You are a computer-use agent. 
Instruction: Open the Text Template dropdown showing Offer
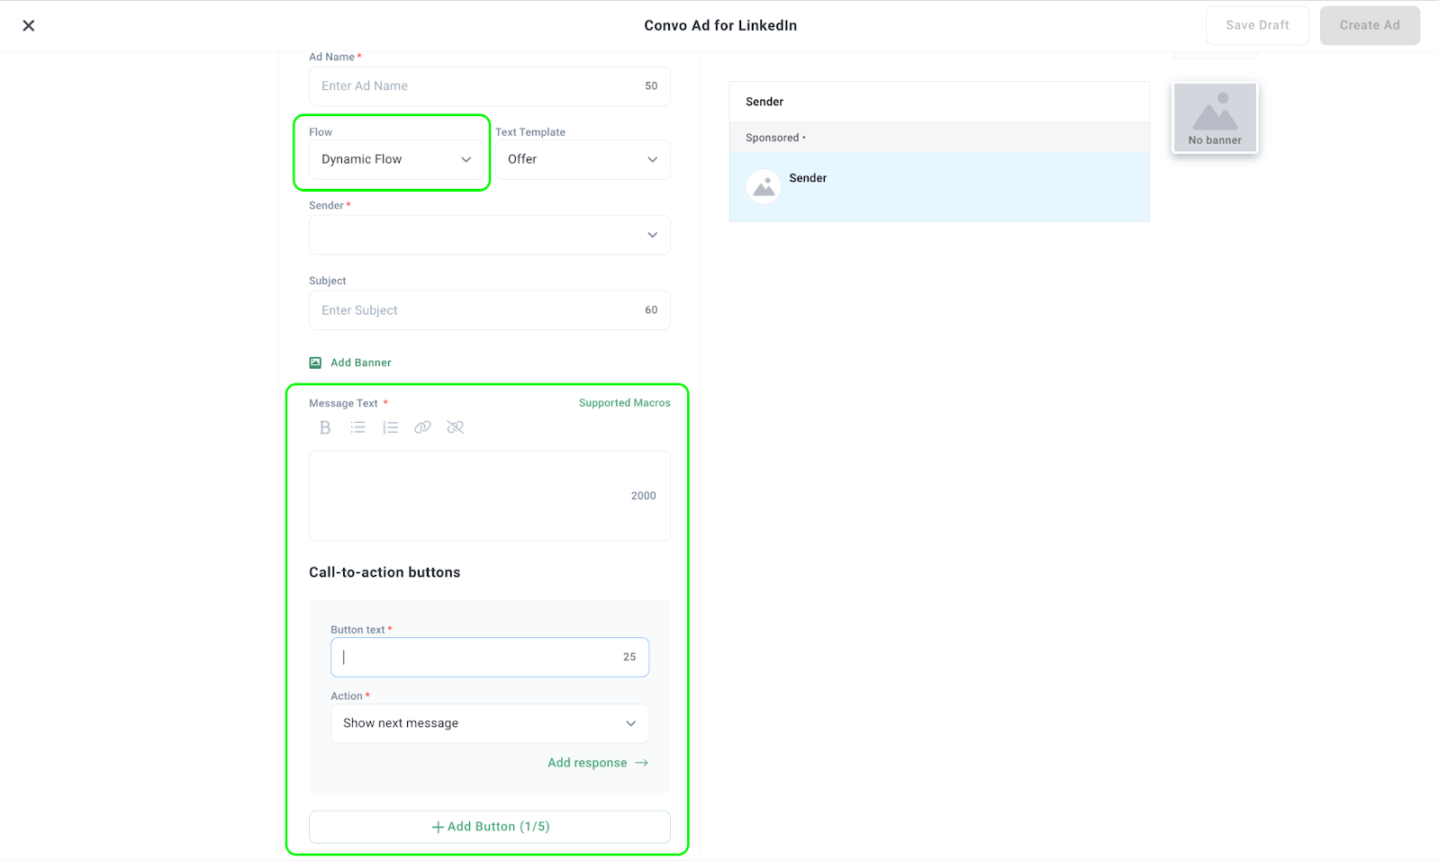(583, 159)
